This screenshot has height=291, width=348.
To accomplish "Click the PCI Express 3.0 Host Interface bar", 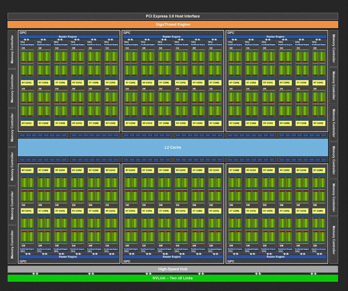I will [x=173, y=16].
